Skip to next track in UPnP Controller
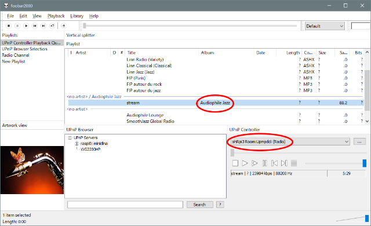 point(284,163)
